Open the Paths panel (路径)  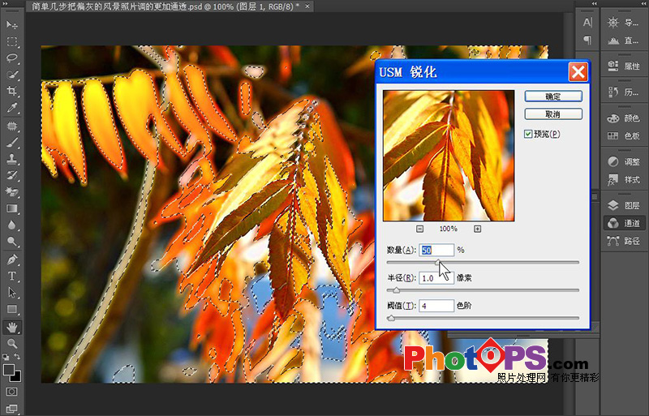click(x=624, y=241)
